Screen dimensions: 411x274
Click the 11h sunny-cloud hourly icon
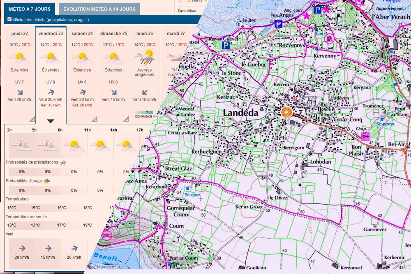100,146
